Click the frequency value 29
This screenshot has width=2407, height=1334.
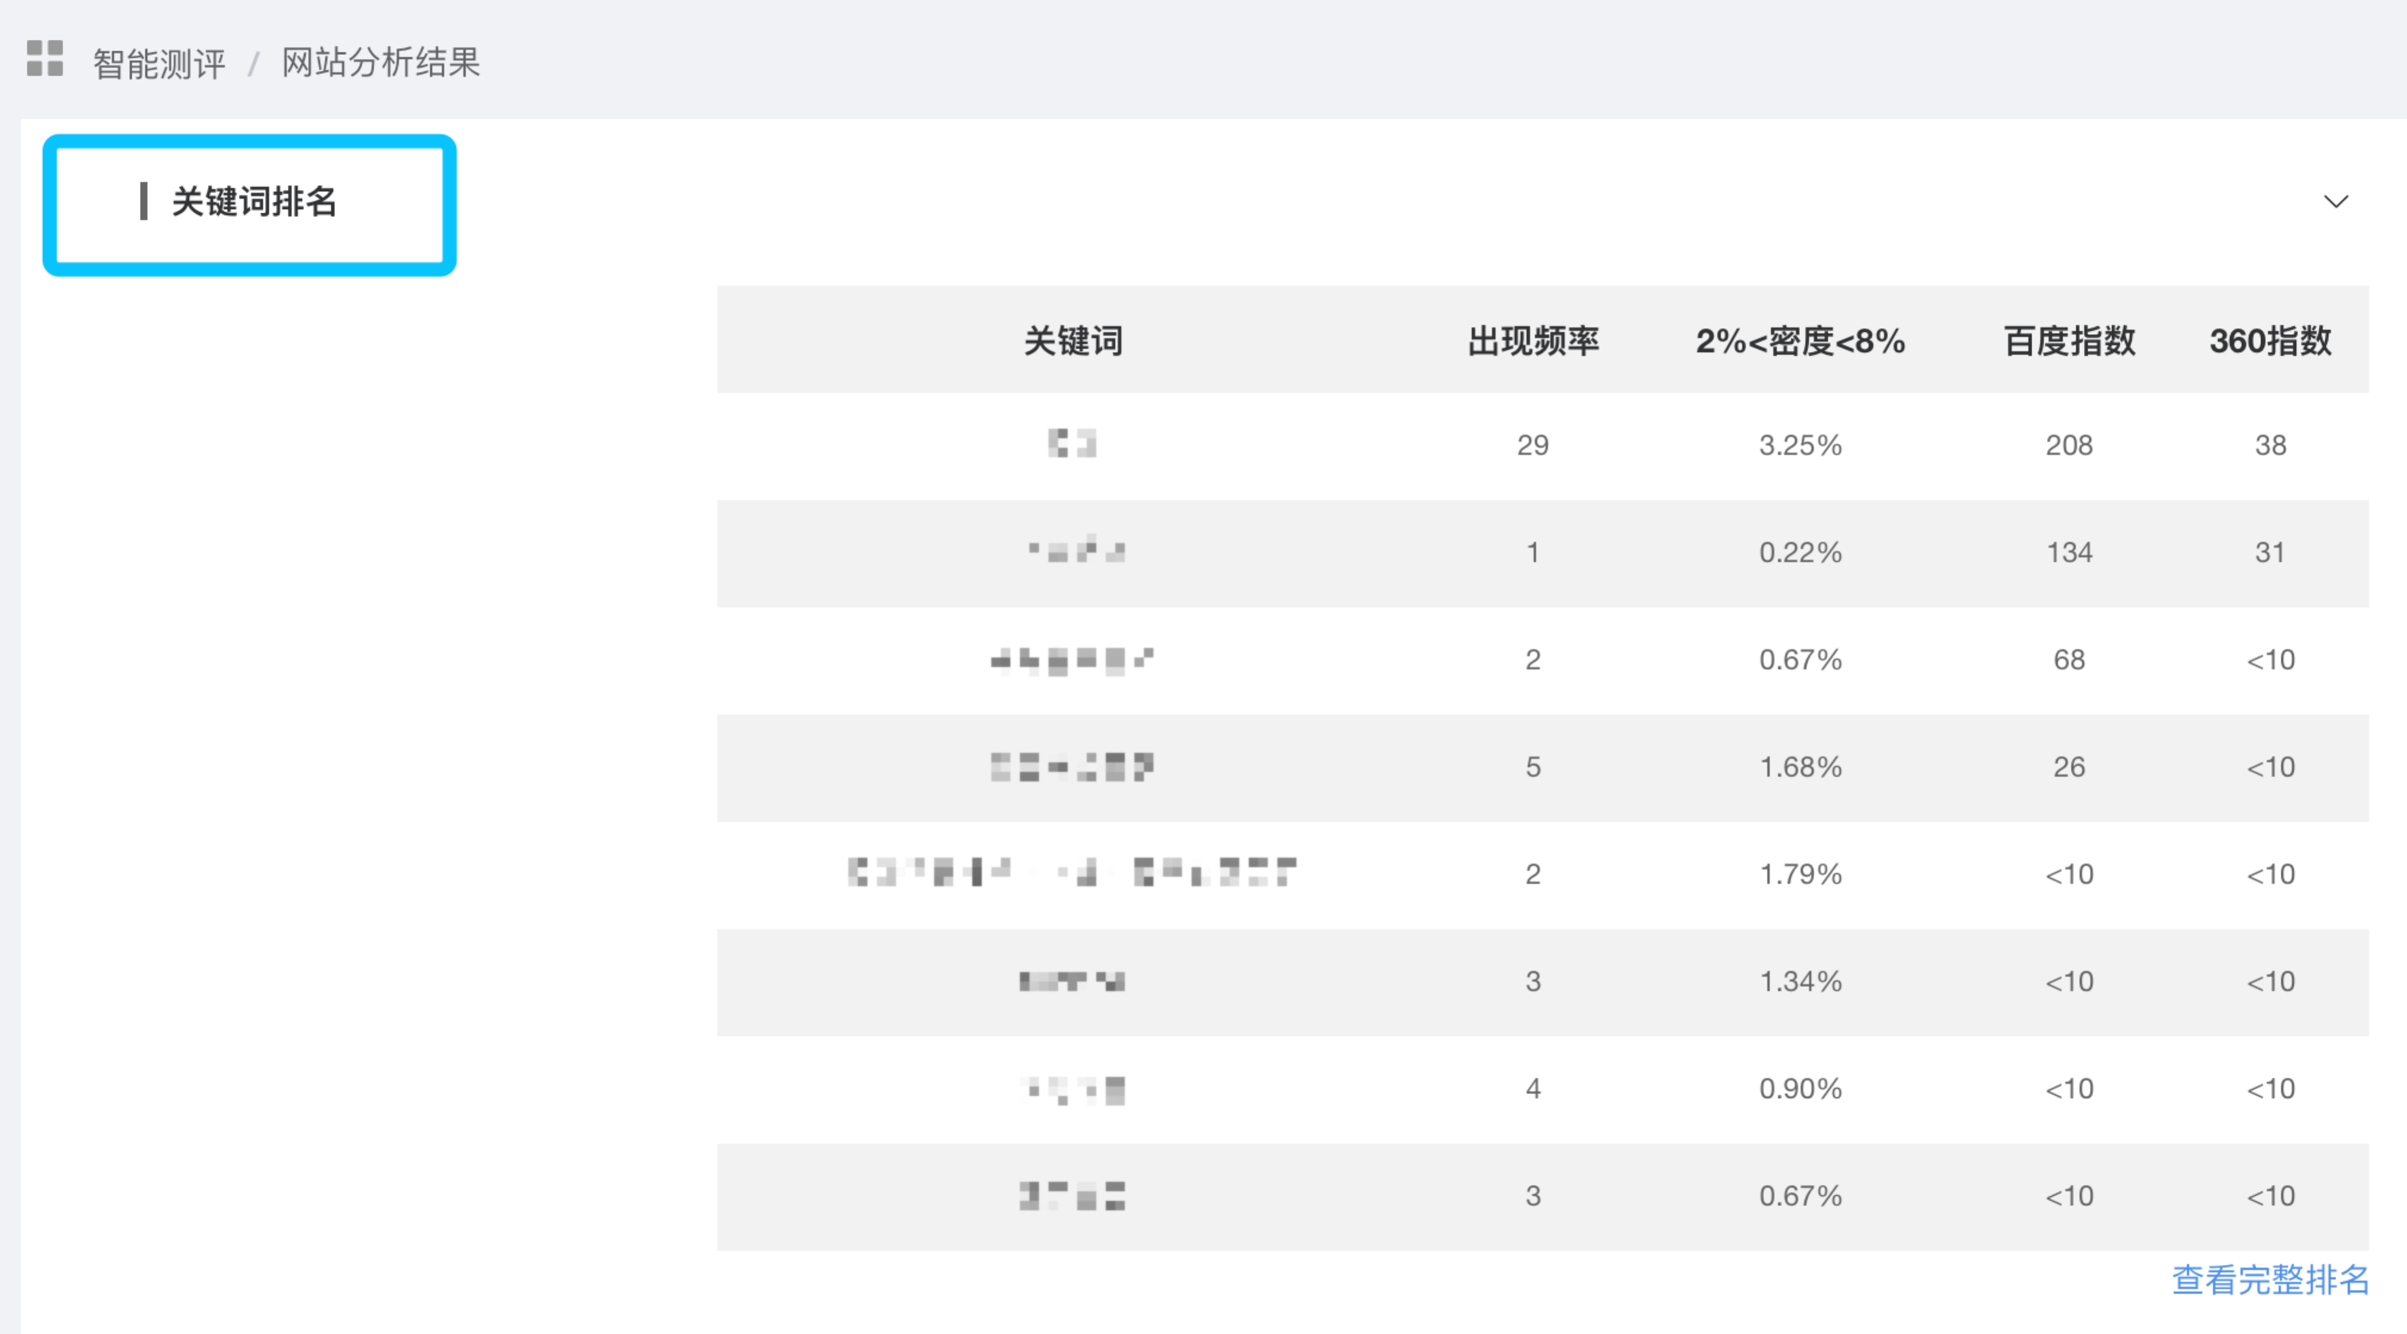(1532, 445)
